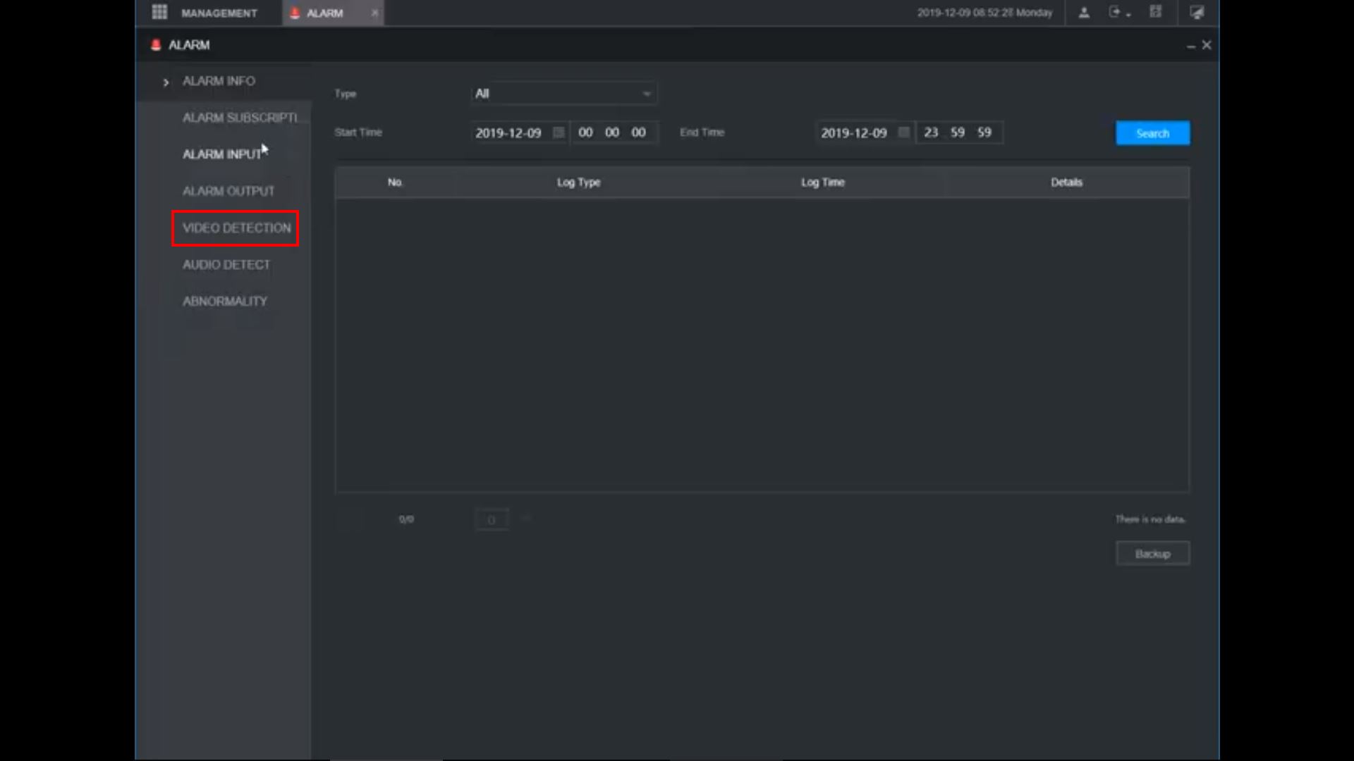
Task: Open the Management grid icon
Action: [x=159, y=12]
